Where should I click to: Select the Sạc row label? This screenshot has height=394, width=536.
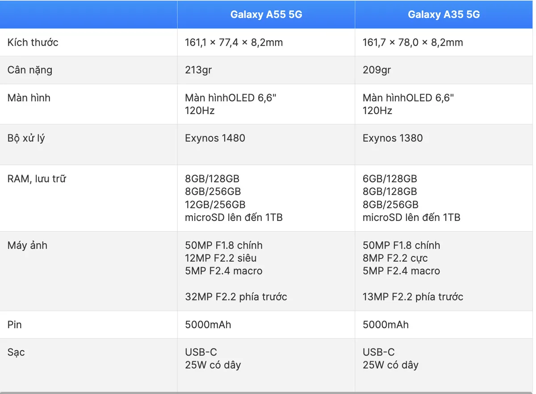point(16,352)
